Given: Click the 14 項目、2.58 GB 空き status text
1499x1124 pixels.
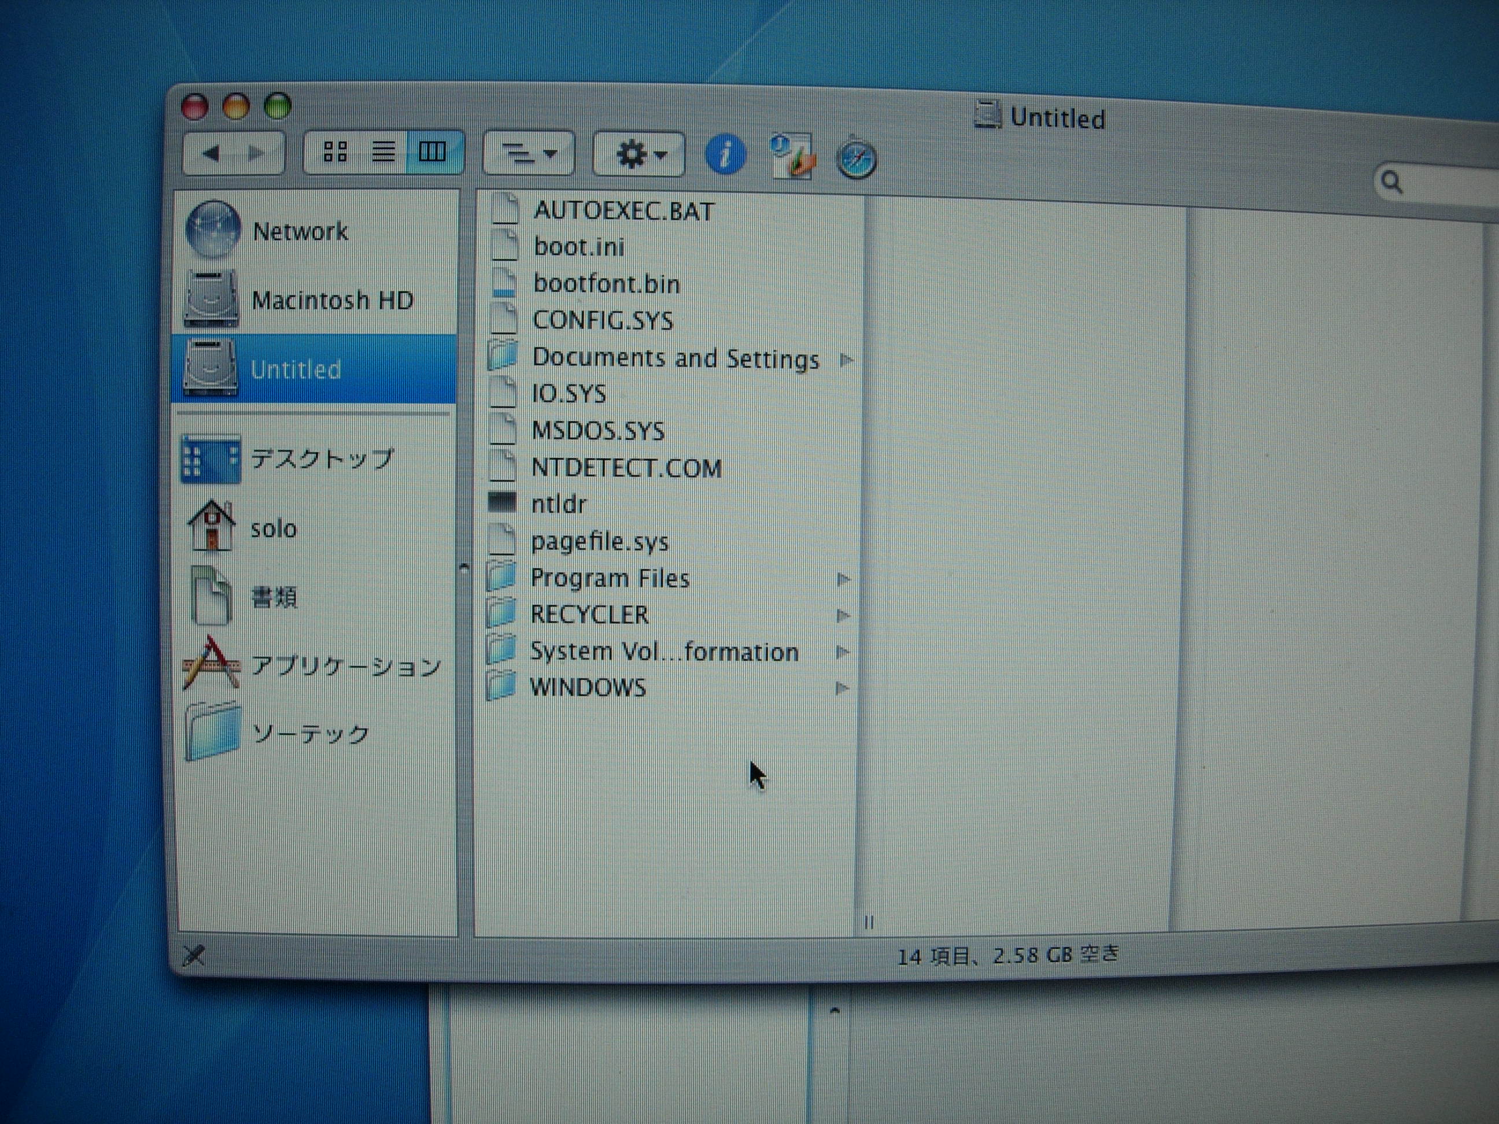Looking at the screenshot, I should [1007, 955].
